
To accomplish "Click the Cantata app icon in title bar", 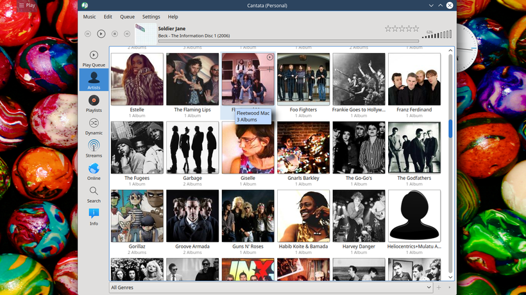I will pos(85,5).
